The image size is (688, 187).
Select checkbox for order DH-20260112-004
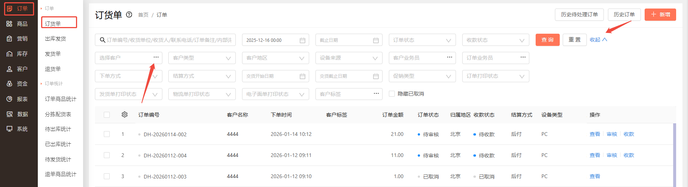click(107, 155)
